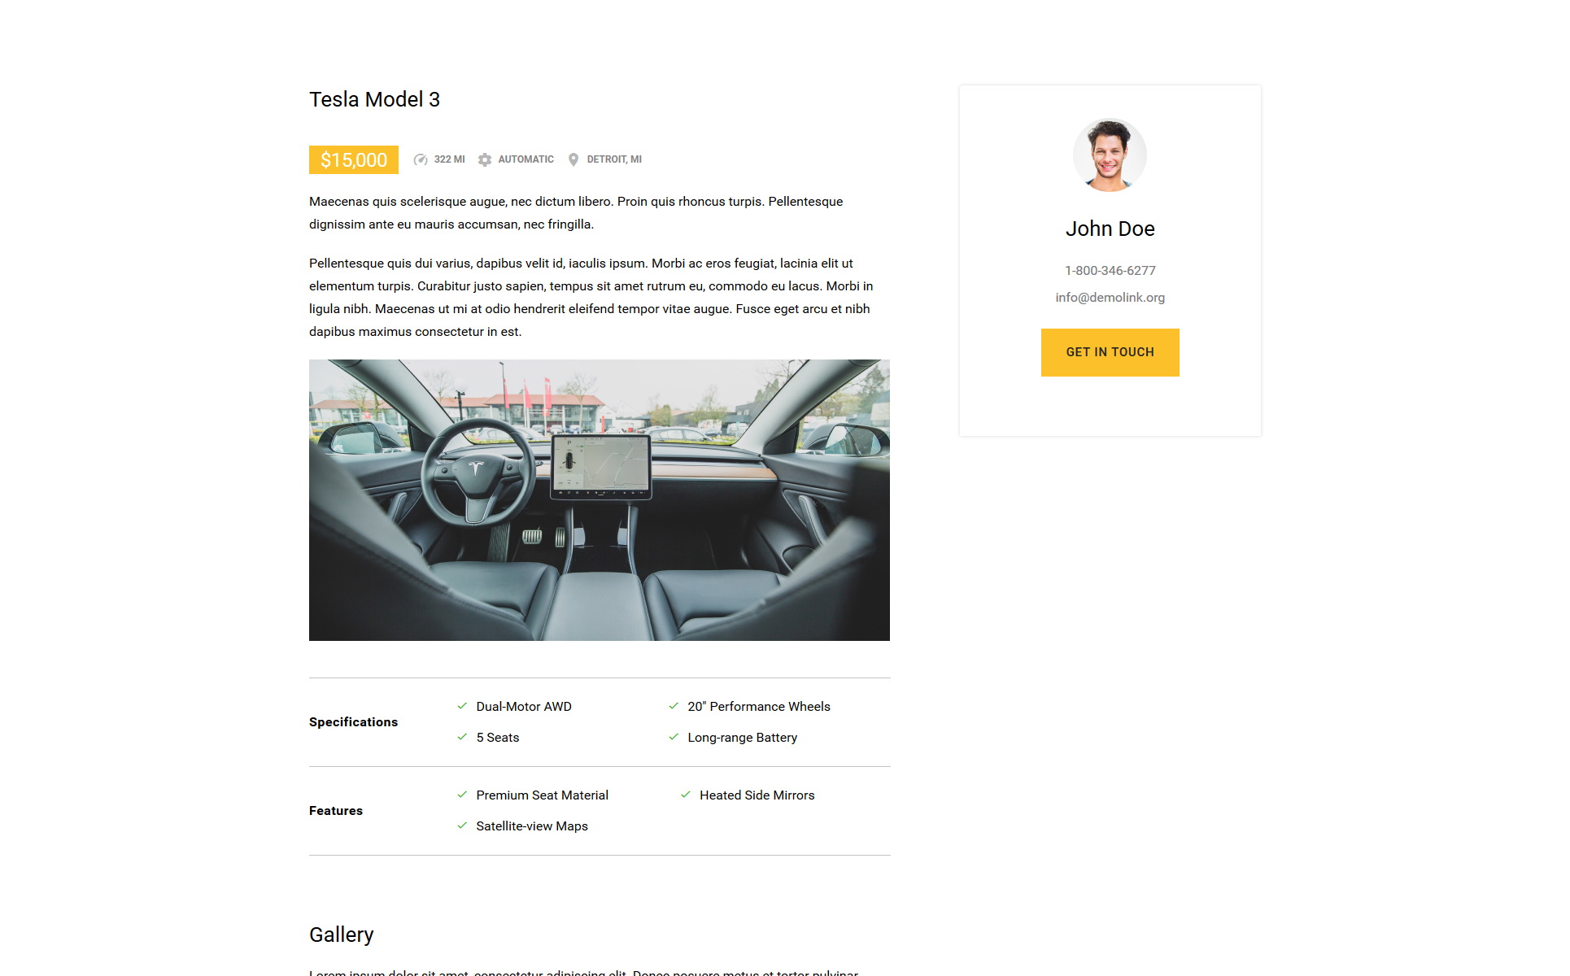Click the checkmark beside Long-range Battery

point(674,737)
